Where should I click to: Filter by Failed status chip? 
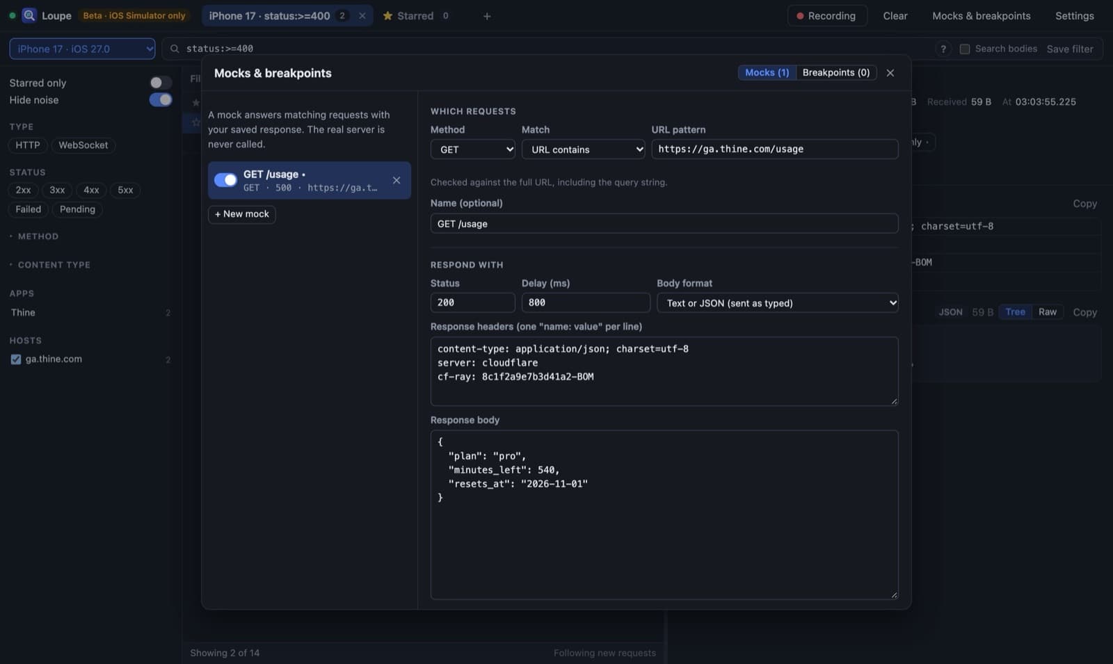point(29,209)
